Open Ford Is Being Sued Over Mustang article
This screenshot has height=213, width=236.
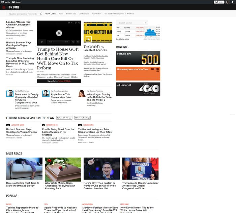pyautogui.click(x=58, y=132)
